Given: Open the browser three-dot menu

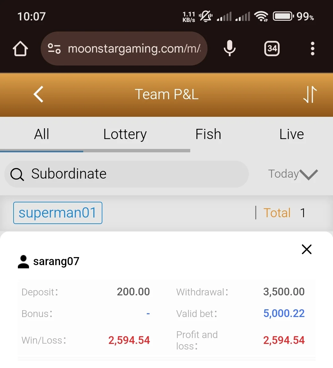Looking at the screenshot, I should pos(312,49).
